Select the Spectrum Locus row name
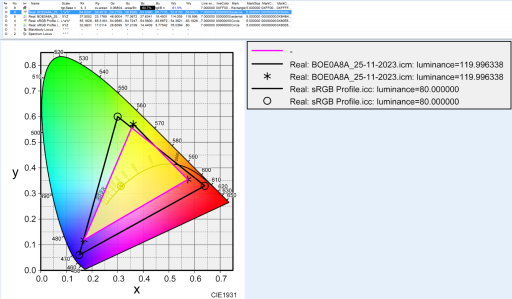This screenshot has height=299, width=512. coord(40,33)
